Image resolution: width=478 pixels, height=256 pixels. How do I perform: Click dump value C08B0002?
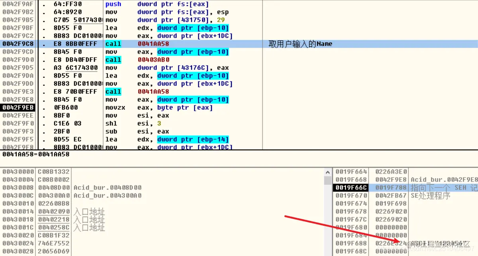click(54, 180)
